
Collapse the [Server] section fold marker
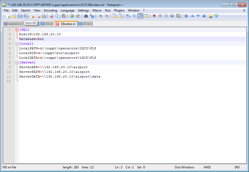pos(17,62)
